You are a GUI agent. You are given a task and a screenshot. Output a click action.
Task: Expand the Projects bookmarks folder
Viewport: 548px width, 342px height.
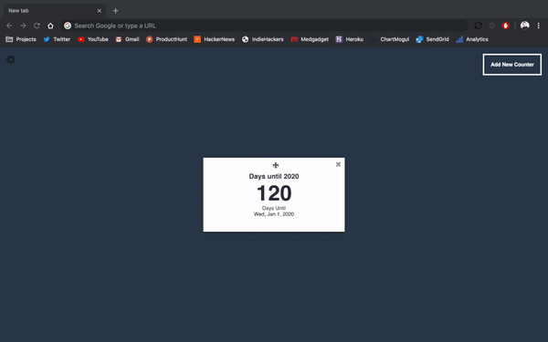click(21, 39)
